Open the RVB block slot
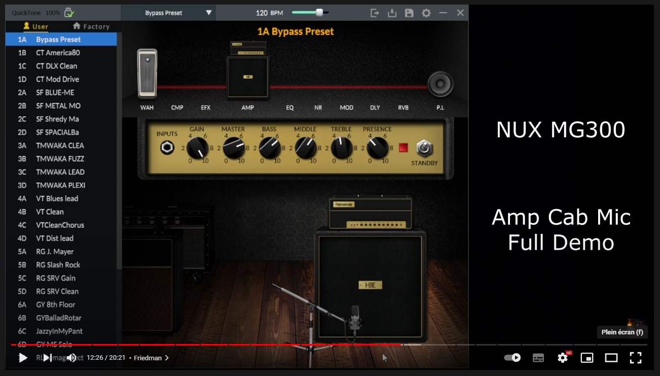Viewport: 660px width, 376px height. tap(404, 108)
